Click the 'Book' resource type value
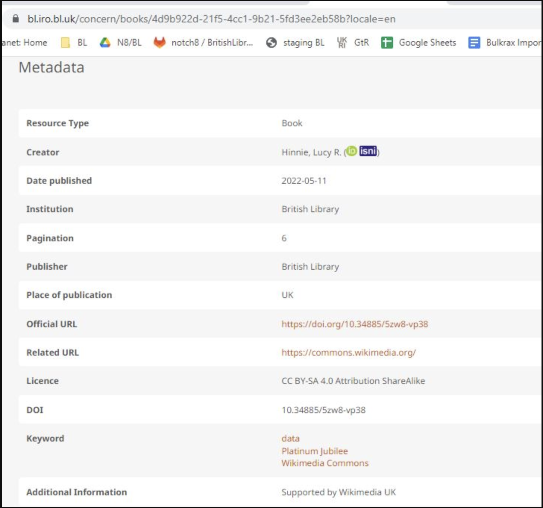The height and width of the screenshot is (508, 543). pyautogui.click(x=292, y=123)
